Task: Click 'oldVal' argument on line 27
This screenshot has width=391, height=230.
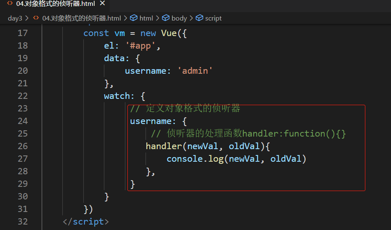Action: coord(286,159)
